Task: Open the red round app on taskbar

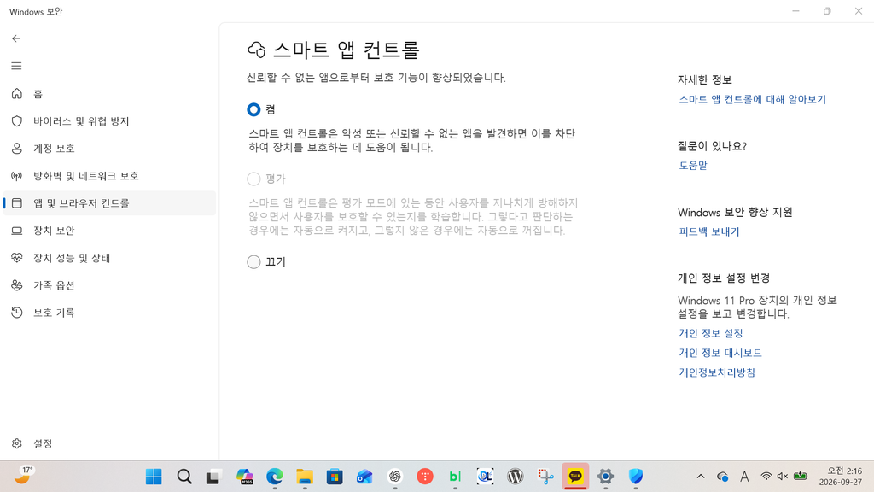Action: (425, 477)
